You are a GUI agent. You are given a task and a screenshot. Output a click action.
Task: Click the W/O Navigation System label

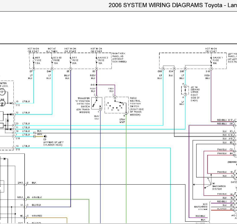coord(201,206)
